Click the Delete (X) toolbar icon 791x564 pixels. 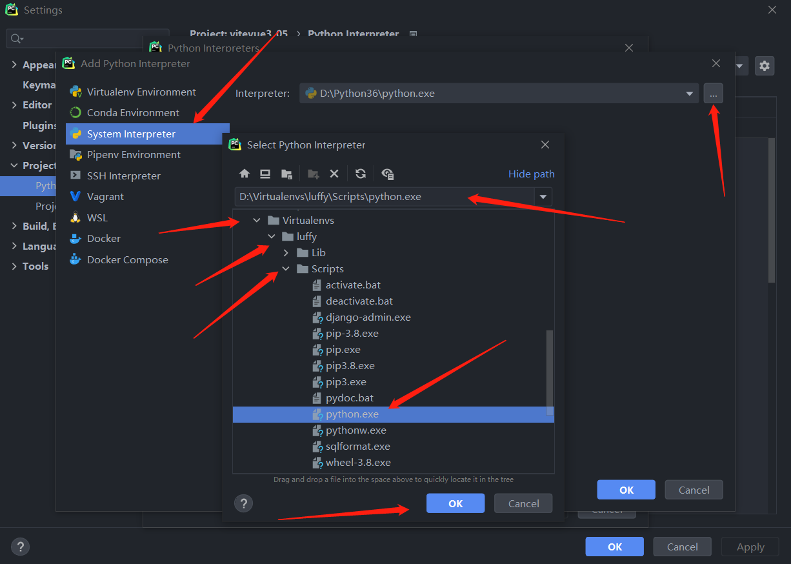point(334,174)
